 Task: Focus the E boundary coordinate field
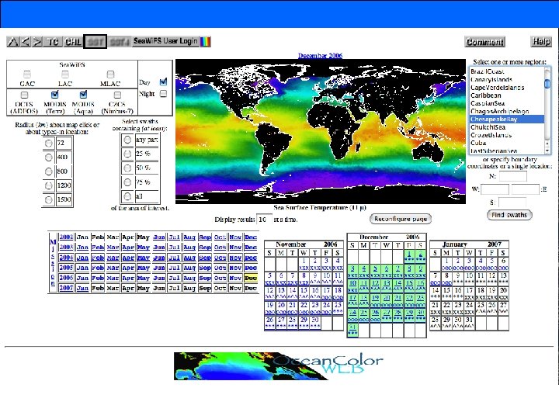coord(525,189)
